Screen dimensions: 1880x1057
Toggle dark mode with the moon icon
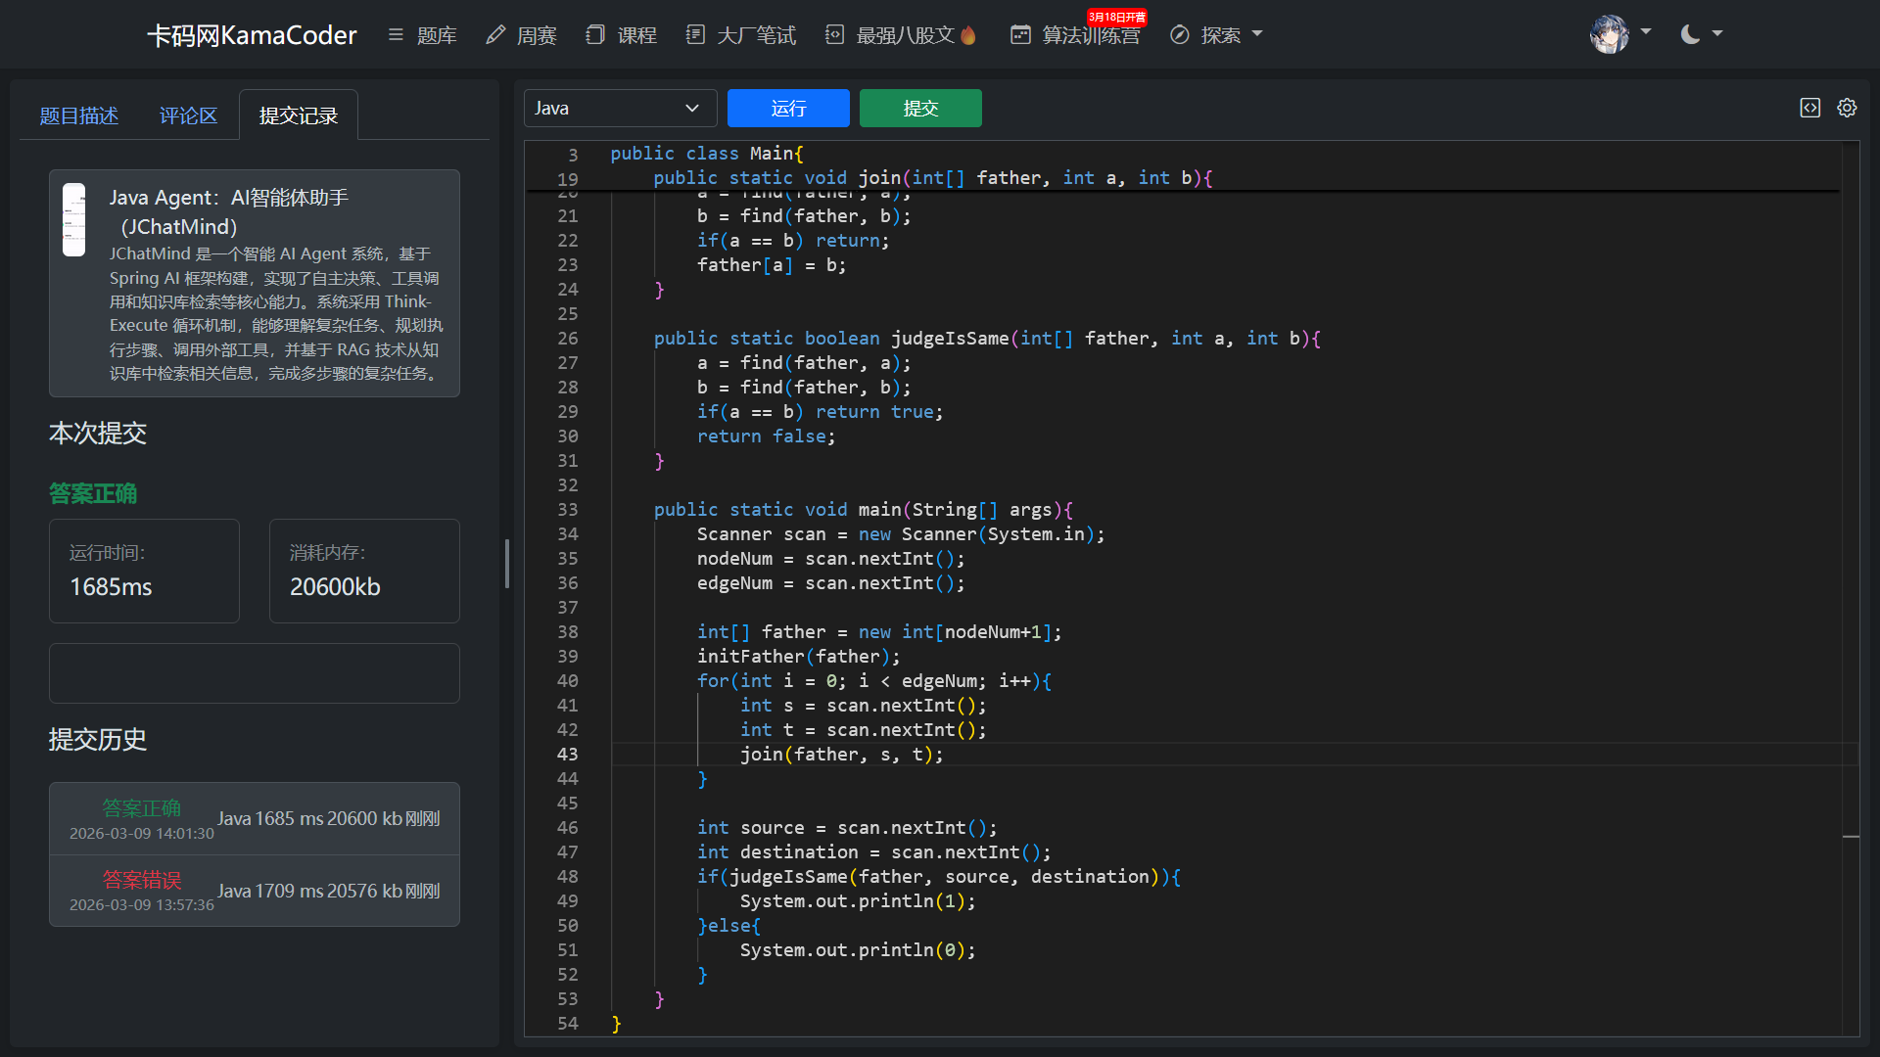click(1690, 34)
